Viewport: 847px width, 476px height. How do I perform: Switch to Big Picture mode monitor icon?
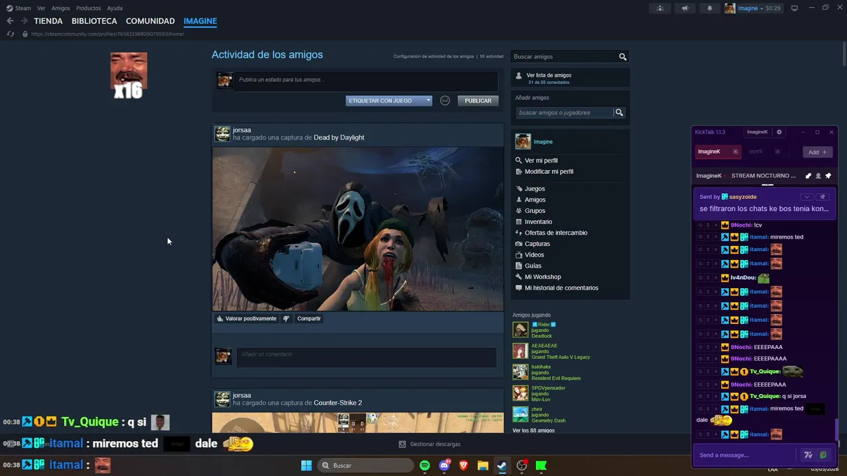click(795, 8)
